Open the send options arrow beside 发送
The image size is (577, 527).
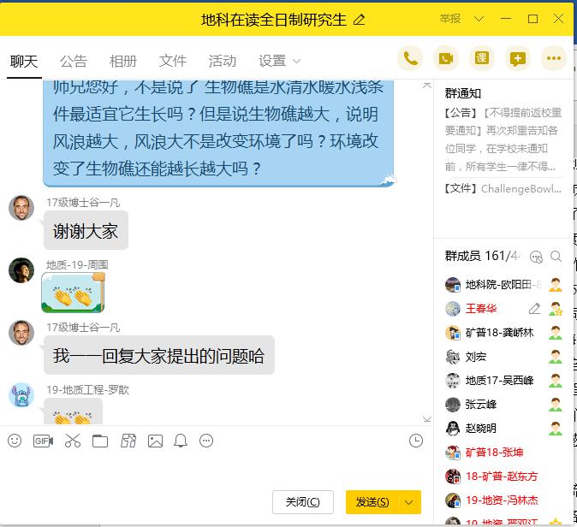[x=410, y=502]
